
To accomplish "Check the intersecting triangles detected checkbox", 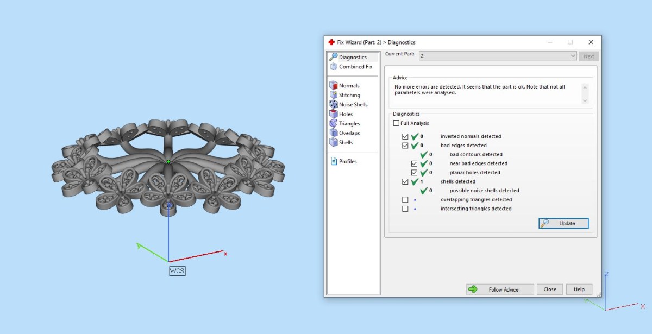I will 405,209.
